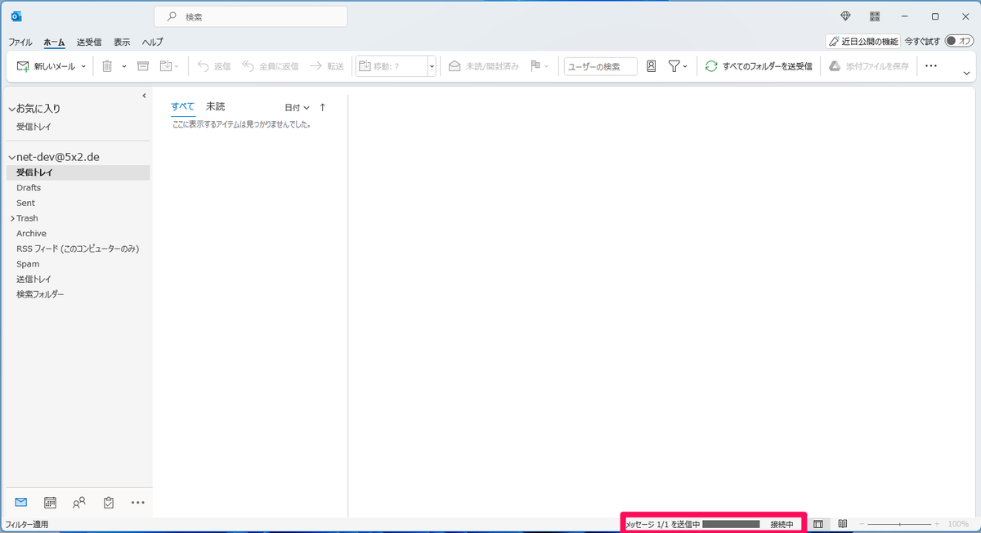981x533 pixels.
Task: Open more navigation options ellipsis
Action: point(137,502)
